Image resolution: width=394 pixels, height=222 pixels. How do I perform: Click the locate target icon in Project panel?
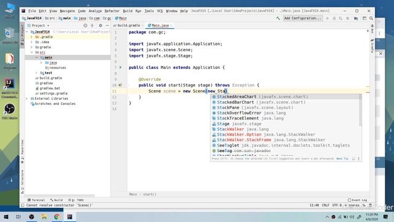click(x=85, y=25)
